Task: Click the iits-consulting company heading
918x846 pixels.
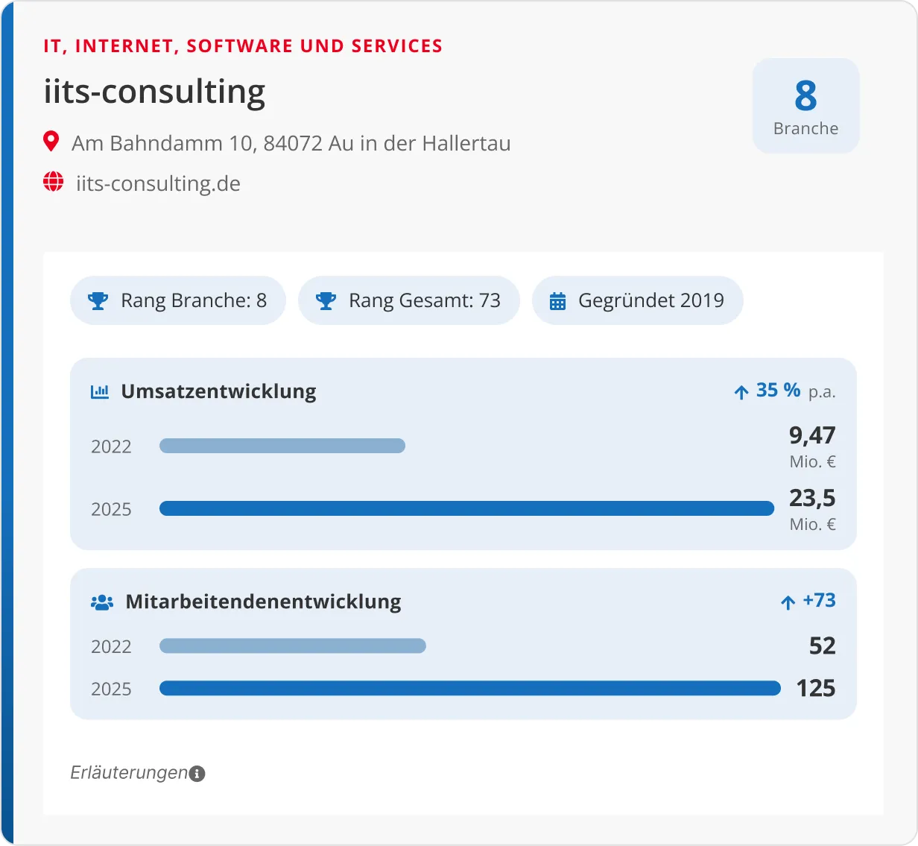Action: (154, 92)
